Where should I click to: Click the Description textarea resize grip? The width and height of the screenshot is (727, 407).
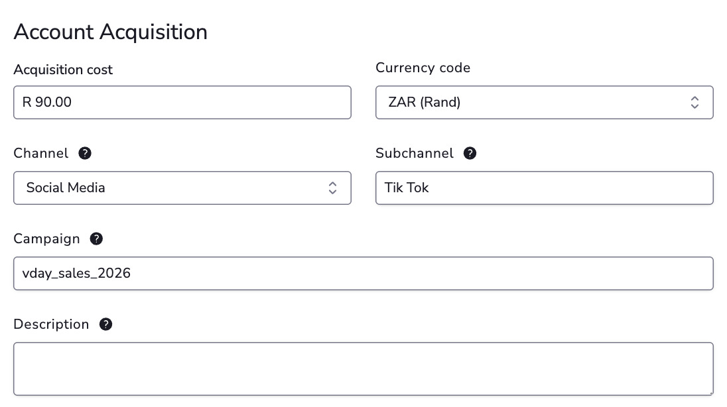[710, 392]
